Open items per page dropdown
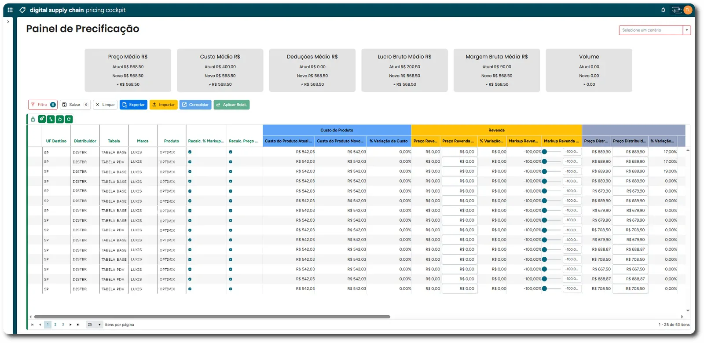The height and width of the screenshot is (343, 704). click(x=94, y=325)
